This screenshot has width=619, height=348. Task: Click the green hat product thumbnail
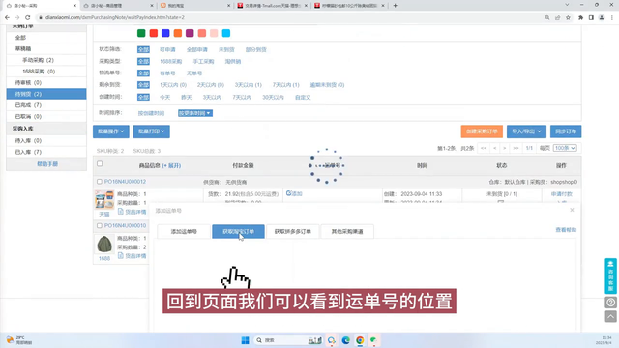pyautogui.click(x=104, y=245)
